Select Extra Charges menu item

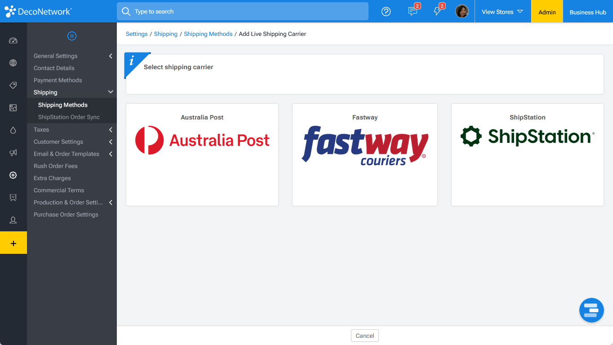point(52,178)
